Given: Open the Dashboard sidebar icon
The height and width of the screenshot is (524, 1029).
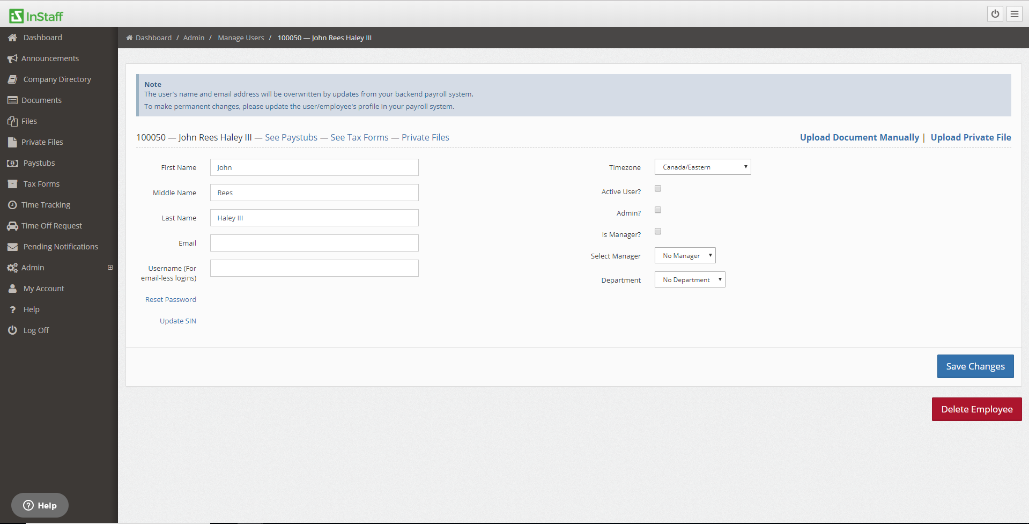Looking at the screenshot, I should [x=12, y=38].
